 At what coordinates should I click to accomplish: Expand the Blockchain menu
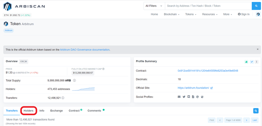pos(172,14)
